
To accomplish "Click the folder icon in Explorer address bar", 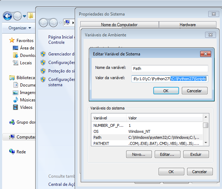I will point(31,16).
